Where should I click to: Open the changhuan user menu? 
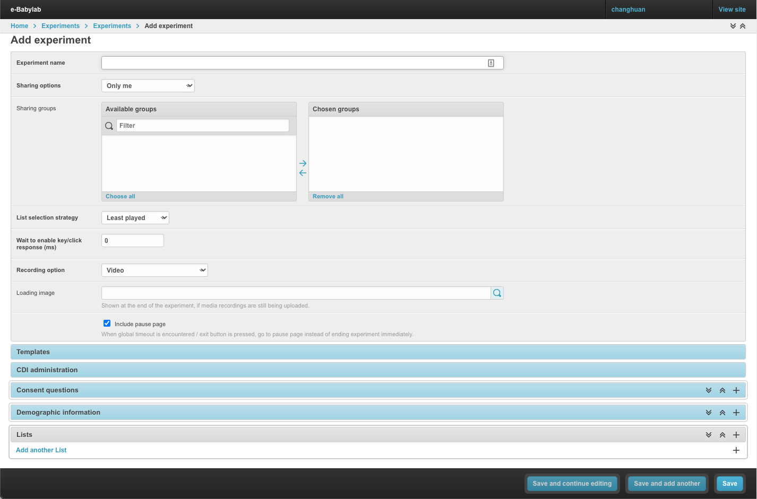pyautogui.click(x=629, y=10)
